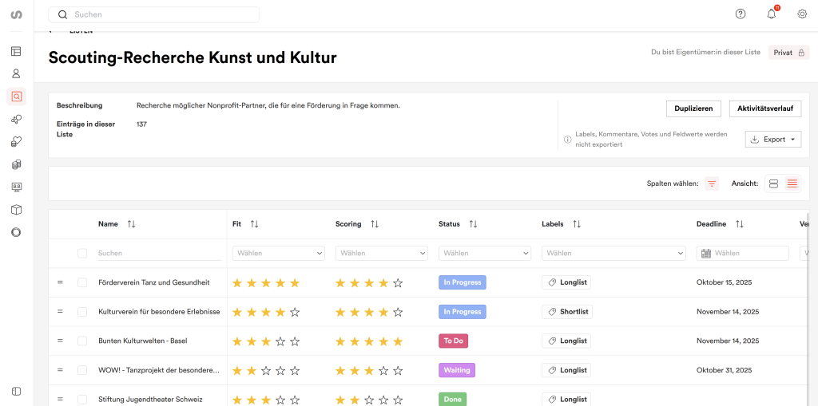
Task: Click the Duplizieren button
Action: pos(693,108)
